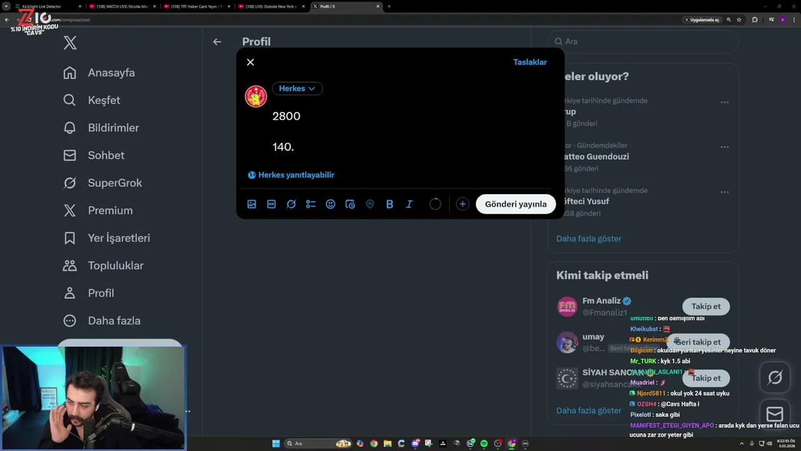Open Discord from the taskbar
The width and height of the screenshot is (801, 451).
415,443
